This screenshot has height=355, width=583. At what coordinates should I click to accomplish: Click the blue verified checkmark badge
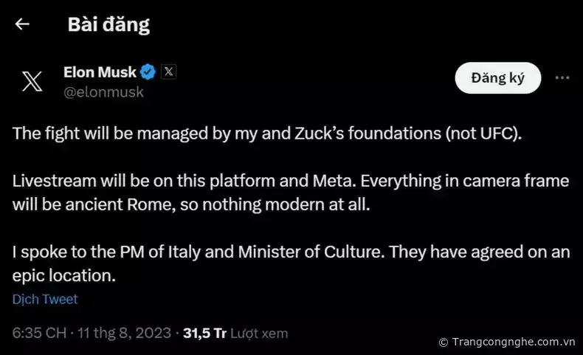[x=148, y=72]
